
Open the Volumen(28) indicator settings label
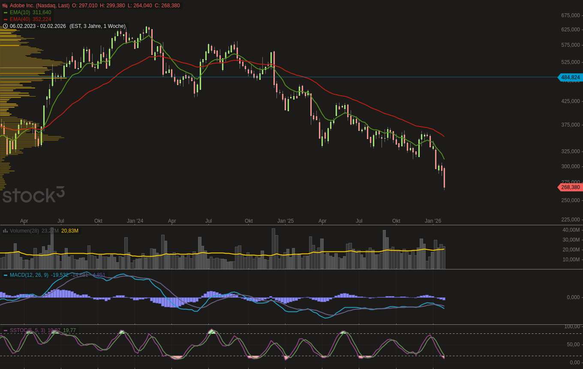pos(24,231)
